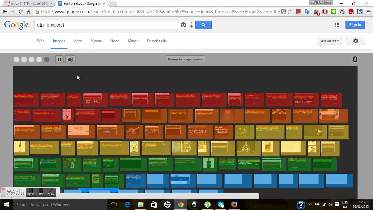The height and width of the screenshot is (210, 373).
Task: Select the Images tab
Action: pyautogui.click(x=59, y=41)
